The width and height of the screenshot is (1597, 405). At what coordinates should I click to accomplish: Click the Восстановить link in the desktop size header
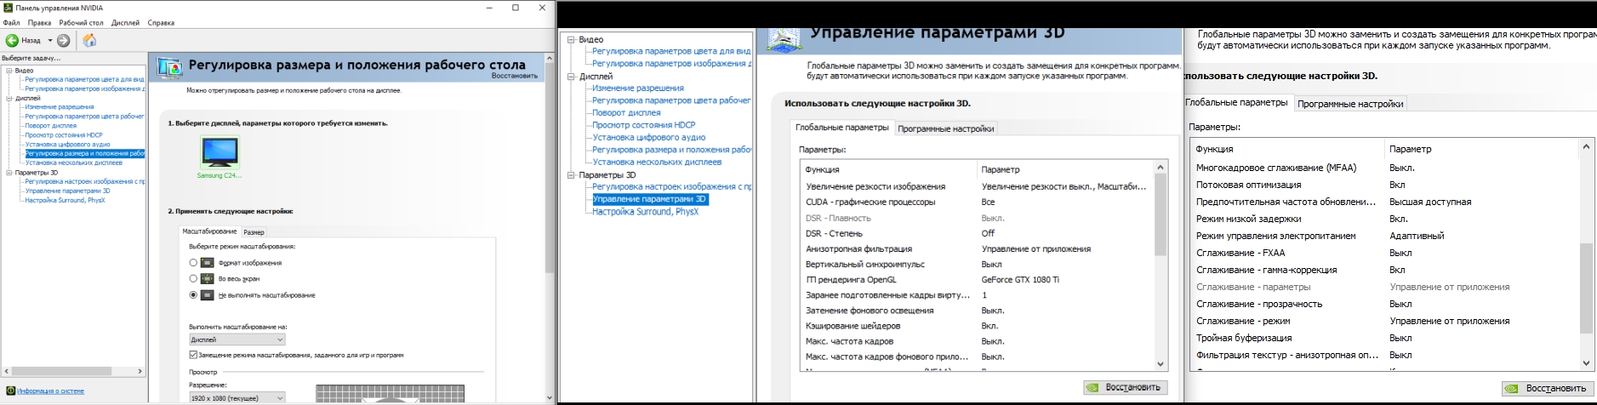click(x=514, y=76)
